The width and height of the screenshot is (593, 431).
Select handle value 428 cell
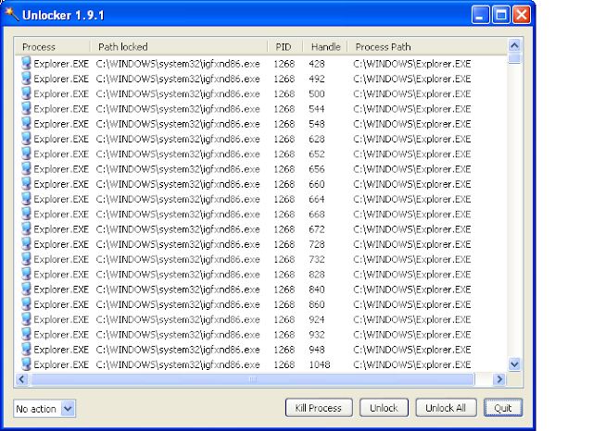pos(317,64)
